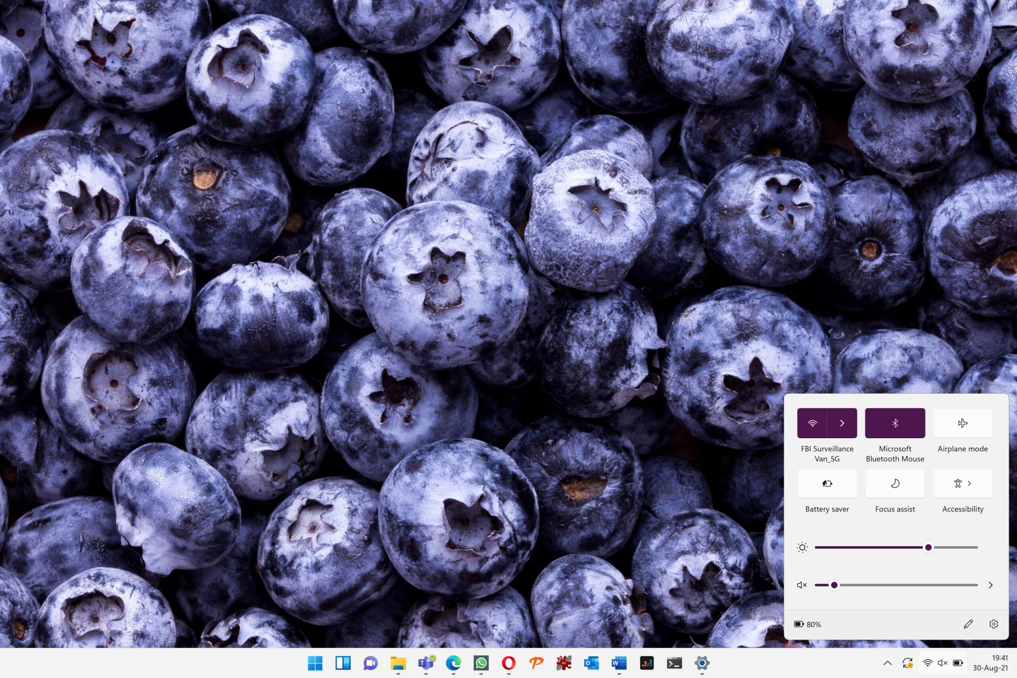Expand the Wi-Fi networks list chevron
Image resolution: width=1017 pixels, height=678 pixels.
[842, 423]
